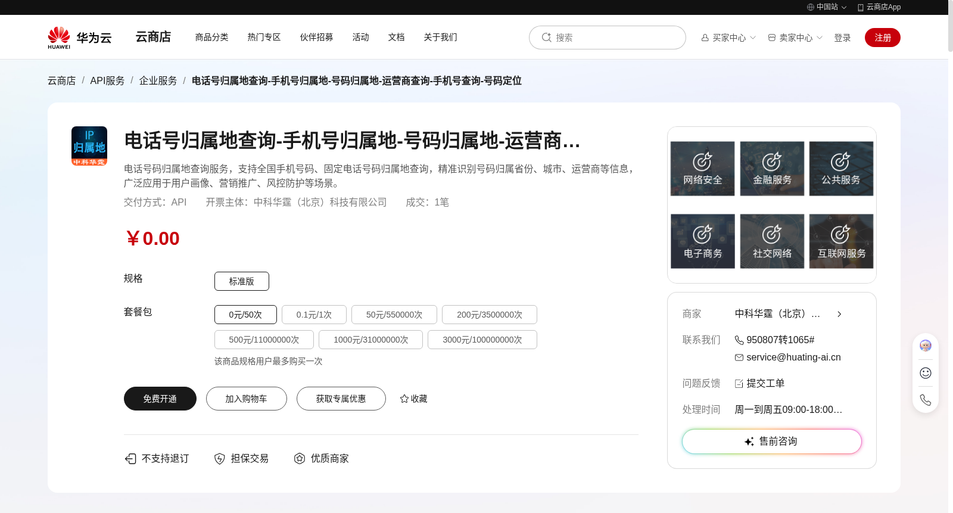Select the 200元/3500000次 package
Screen dimensions: 953x513
point(490,315)
